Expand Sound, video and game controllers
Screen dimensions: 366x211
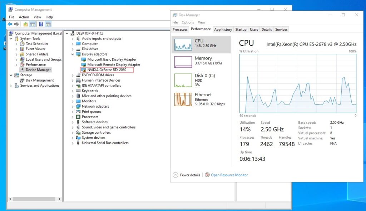pyautogui.click(x=73, y=127)
